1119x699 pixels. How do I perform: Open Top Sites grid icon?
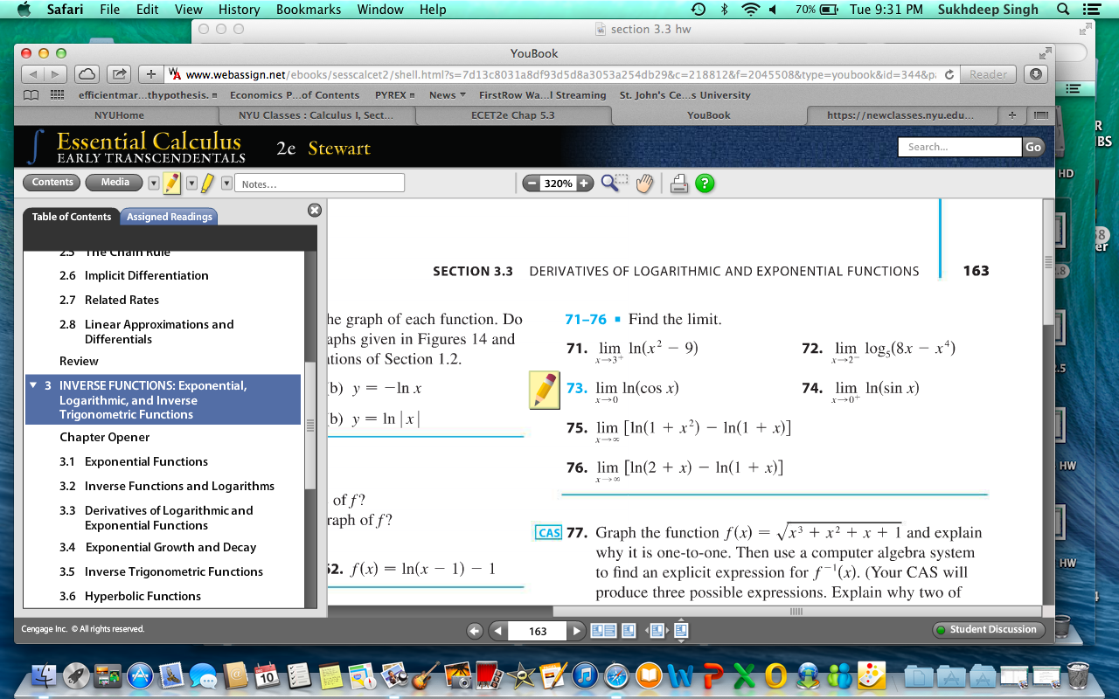coord(58,95)
